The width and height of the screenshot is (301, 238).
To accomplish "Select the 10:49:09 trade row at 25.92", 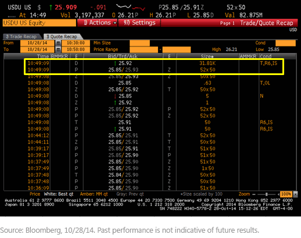I will pyautogui.click(x=154, y=63).
